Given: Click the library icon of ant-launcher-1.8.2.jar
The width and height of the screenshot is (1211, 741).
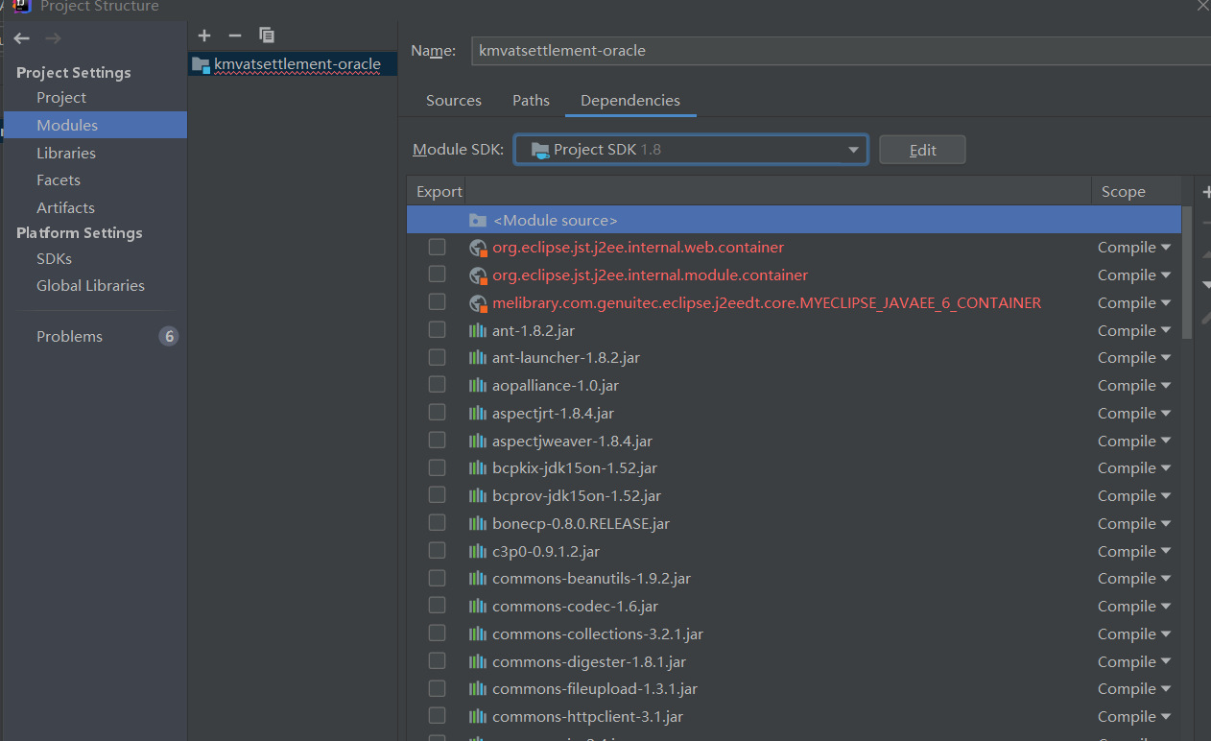Looking at the screenshot, I should [x=478, y=357].
